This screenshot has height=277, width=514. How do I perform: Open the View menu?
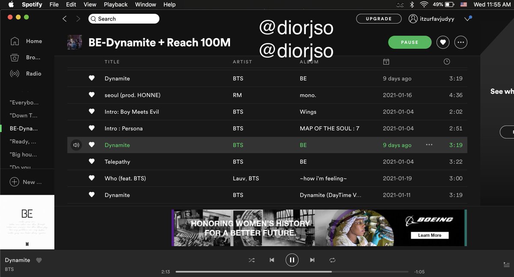coord(90,5)
